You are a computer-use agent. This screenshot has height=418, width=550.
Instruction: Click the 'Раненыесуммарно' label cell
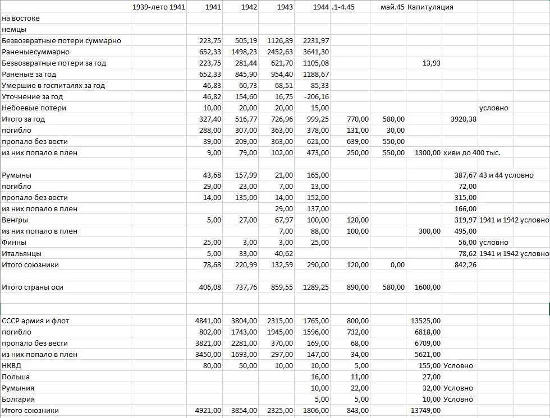(66, 52)
